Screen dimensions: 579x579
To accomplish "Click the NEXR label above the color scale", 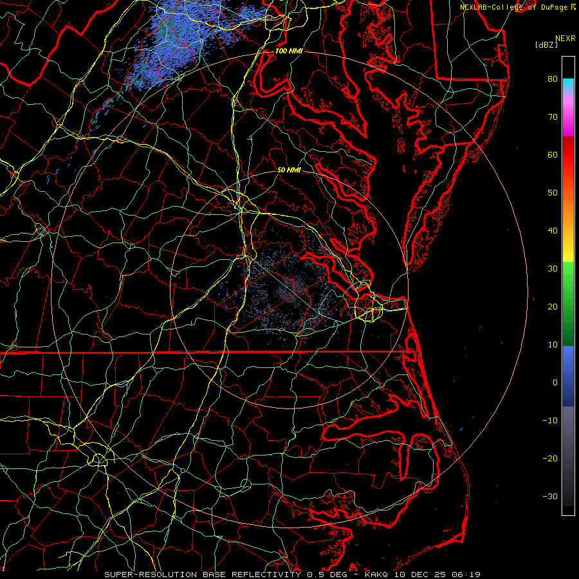I will pyautogui.click(x=565, y=39).
